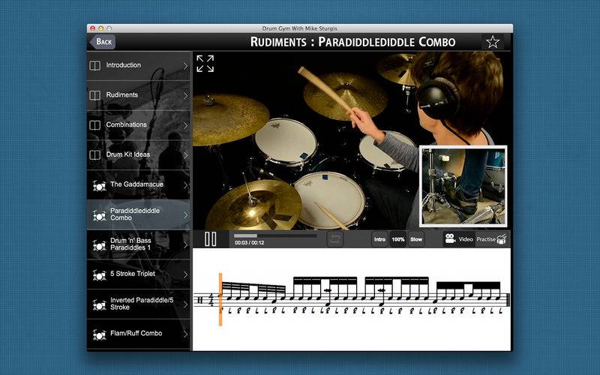Click Paradiddlediddle Combo row chevron
Screen dimensions: 600x375
(185, 215)
